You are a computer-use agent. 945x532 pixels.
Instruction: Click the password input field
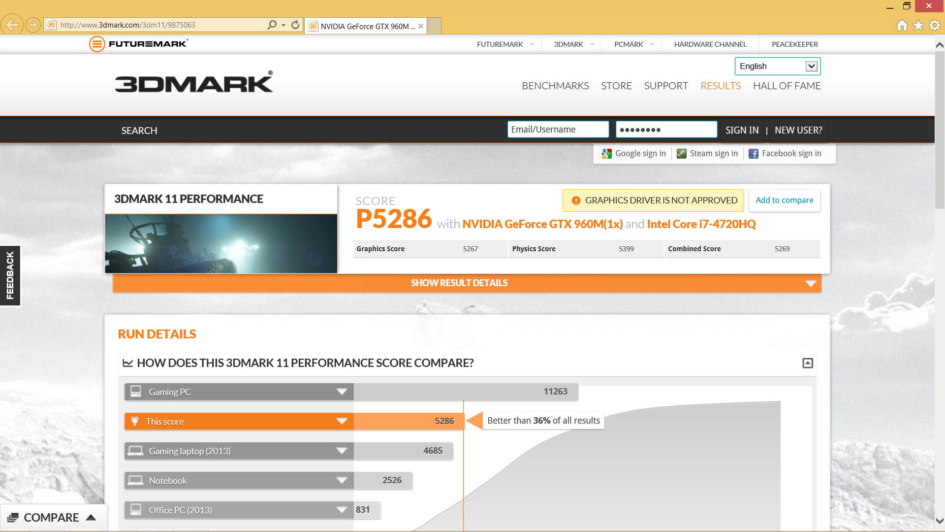pyautogui.click(x=666, y=130)
